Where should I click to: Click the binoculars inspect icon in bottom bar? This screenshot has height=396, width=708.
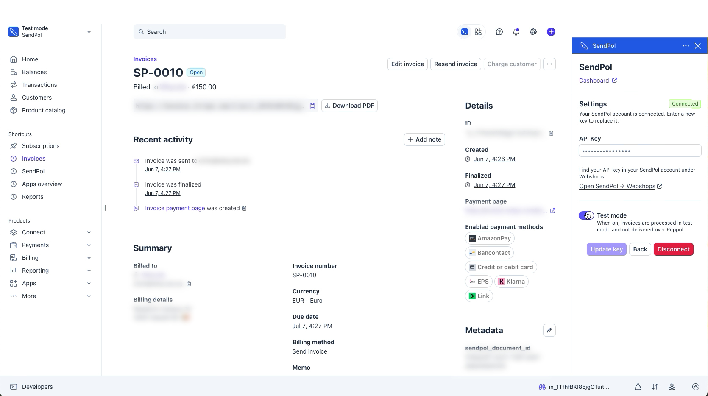(x=542, y=387)
